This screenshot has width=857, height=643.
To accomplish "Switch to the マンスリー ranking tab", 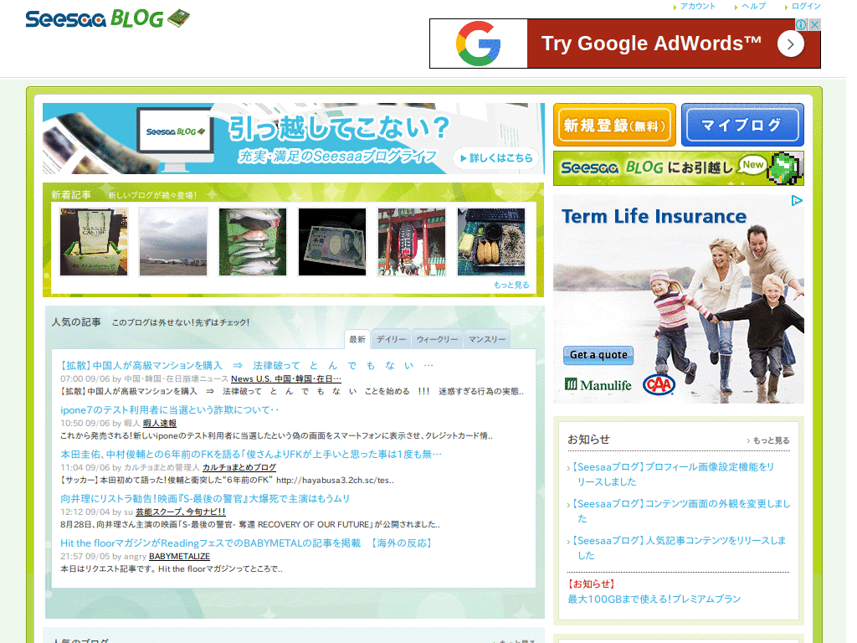I will (x=490, y=338).
